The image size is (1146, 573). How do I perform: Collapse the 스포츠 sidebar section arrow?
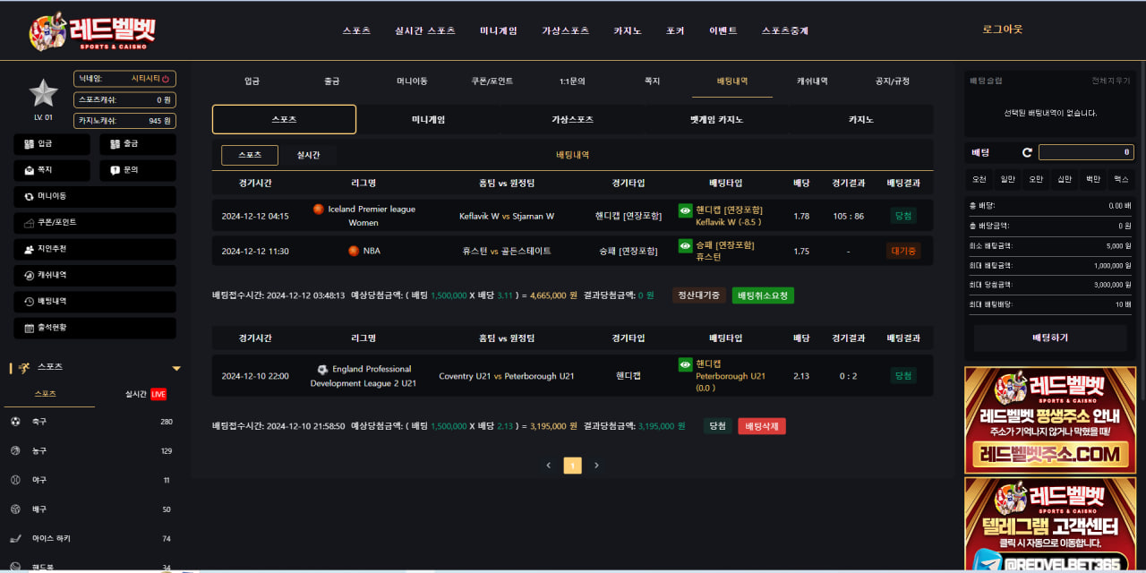pyautogui.click(x=176, y=368)
